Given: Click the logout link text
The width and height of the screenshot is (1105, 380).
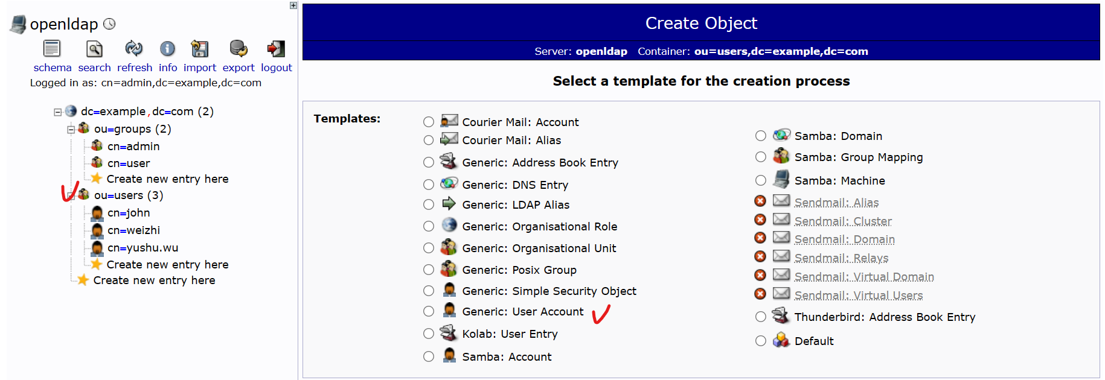Looking at the screenshot, I should pos(277,68).
